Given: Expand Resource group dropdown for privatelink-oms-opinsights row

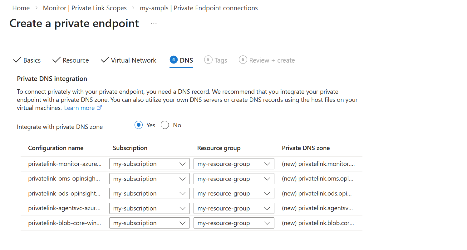Looking at the screenshot, I should pyautogui.click(x=234, y=179).
